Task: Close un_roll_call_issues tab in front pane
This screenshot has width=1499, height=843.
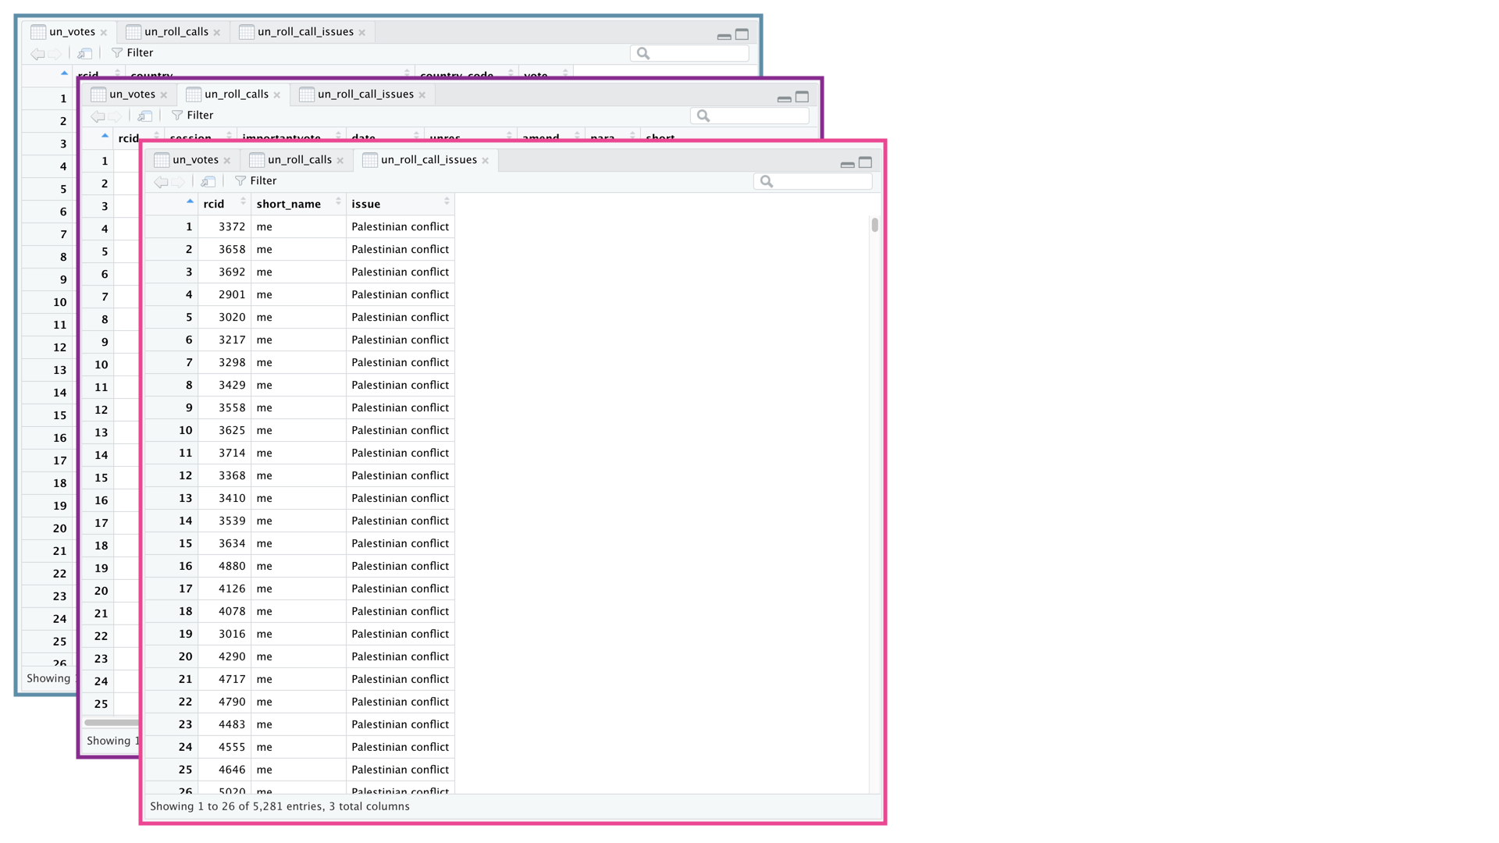Action: click(486, 161)
